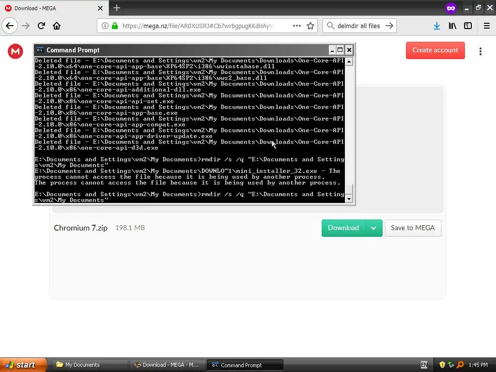Maximize the Command Prompt window

tap(340, 50)
